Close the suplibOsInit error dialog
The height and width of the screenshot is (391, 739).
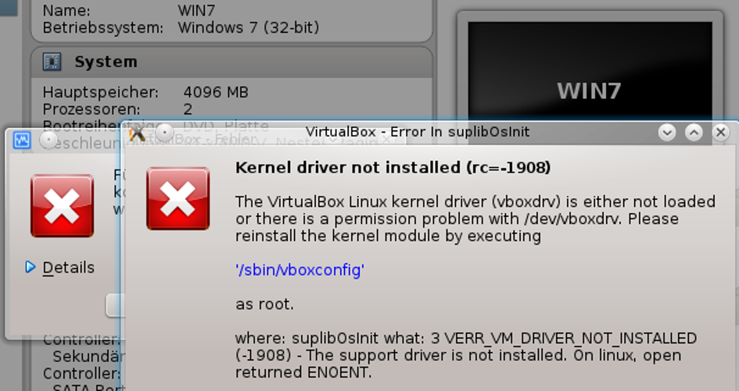720,132
